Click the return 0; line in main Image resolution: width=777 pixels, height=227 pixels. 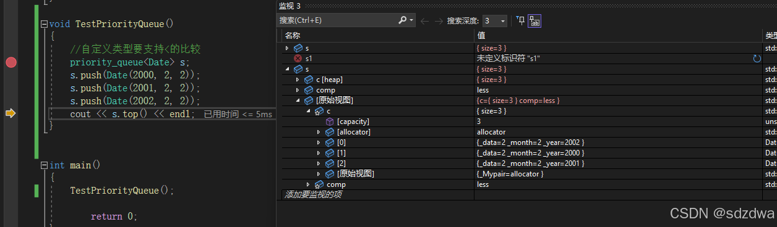[114, 217]
